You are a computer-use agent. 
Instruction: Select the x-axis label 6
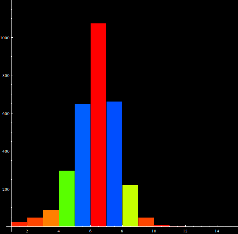click(x=90, y=231)
